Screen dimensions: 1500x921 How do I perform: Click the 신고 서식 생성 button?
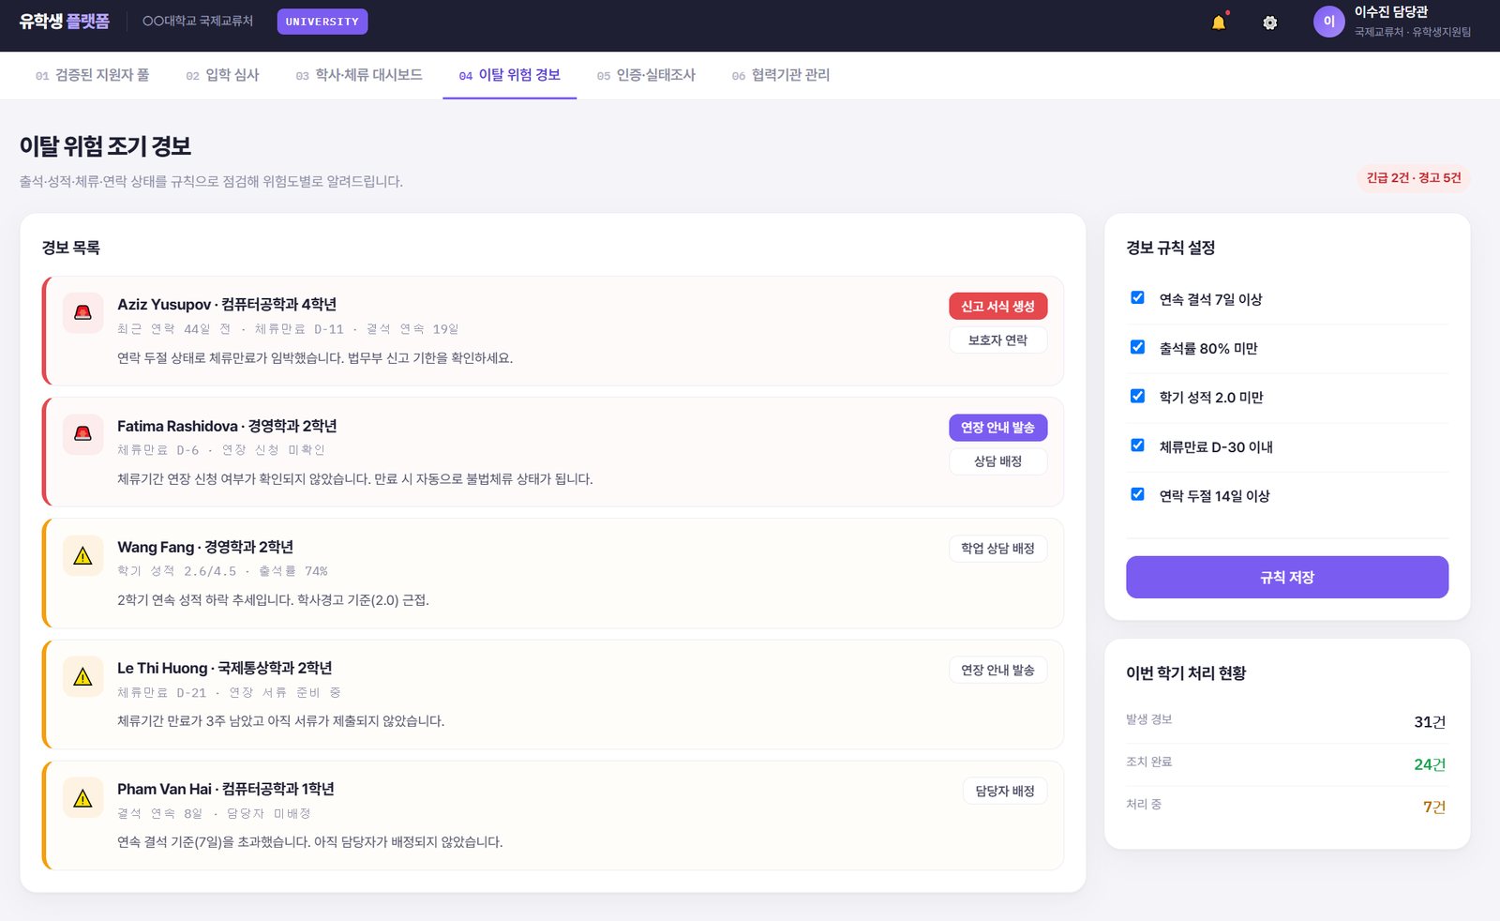[997, 307]
